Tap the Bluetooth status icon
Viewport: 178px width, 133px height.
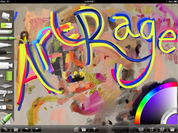click(x=167, y=2)
